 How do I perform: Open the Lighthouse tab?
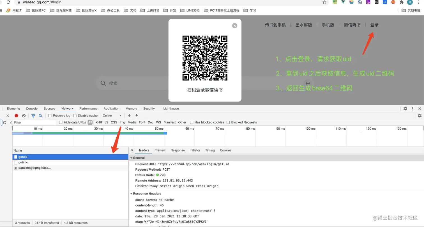pyautogui.click(x=171, y=109)
